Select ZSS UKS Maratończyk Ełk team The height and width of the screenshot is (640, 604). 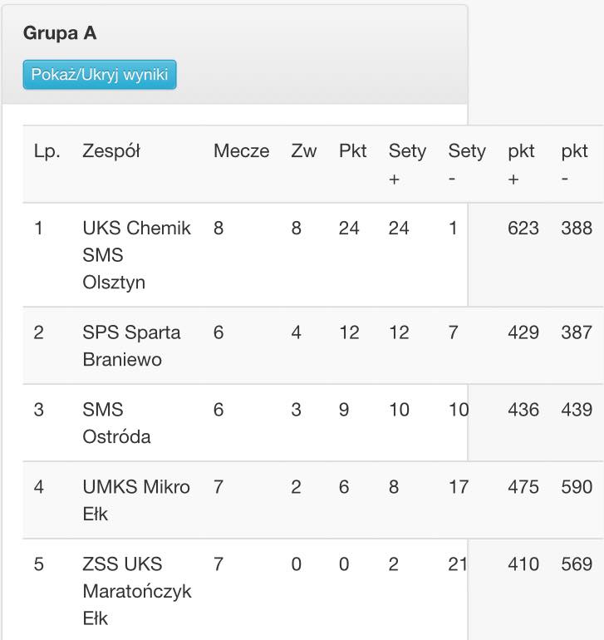point(136,591)
